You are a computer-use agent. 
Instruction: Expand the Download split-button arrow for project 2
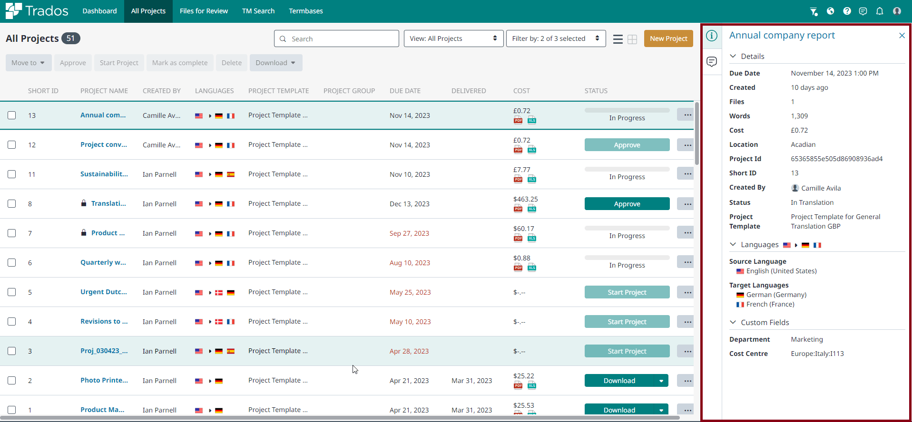tap(661, 381)
